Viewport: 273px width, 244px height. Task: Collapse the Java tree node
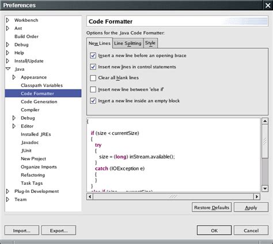tap(8, 69)
